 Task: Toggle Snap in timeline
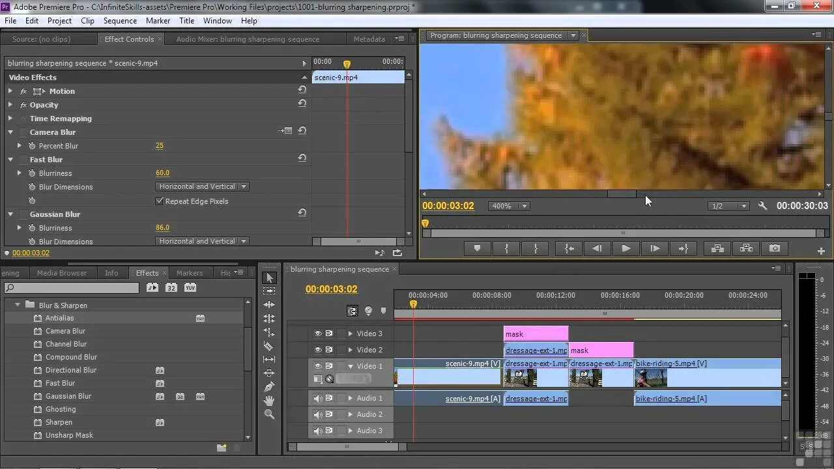coord(352,311)
